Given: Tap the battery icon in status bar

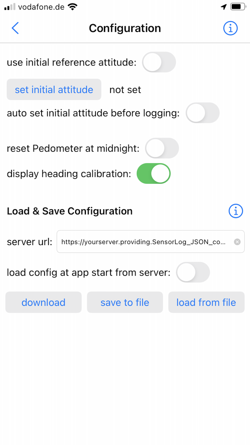Looking at the screenshot, I should pyautogui.click(x=238, y=7).
